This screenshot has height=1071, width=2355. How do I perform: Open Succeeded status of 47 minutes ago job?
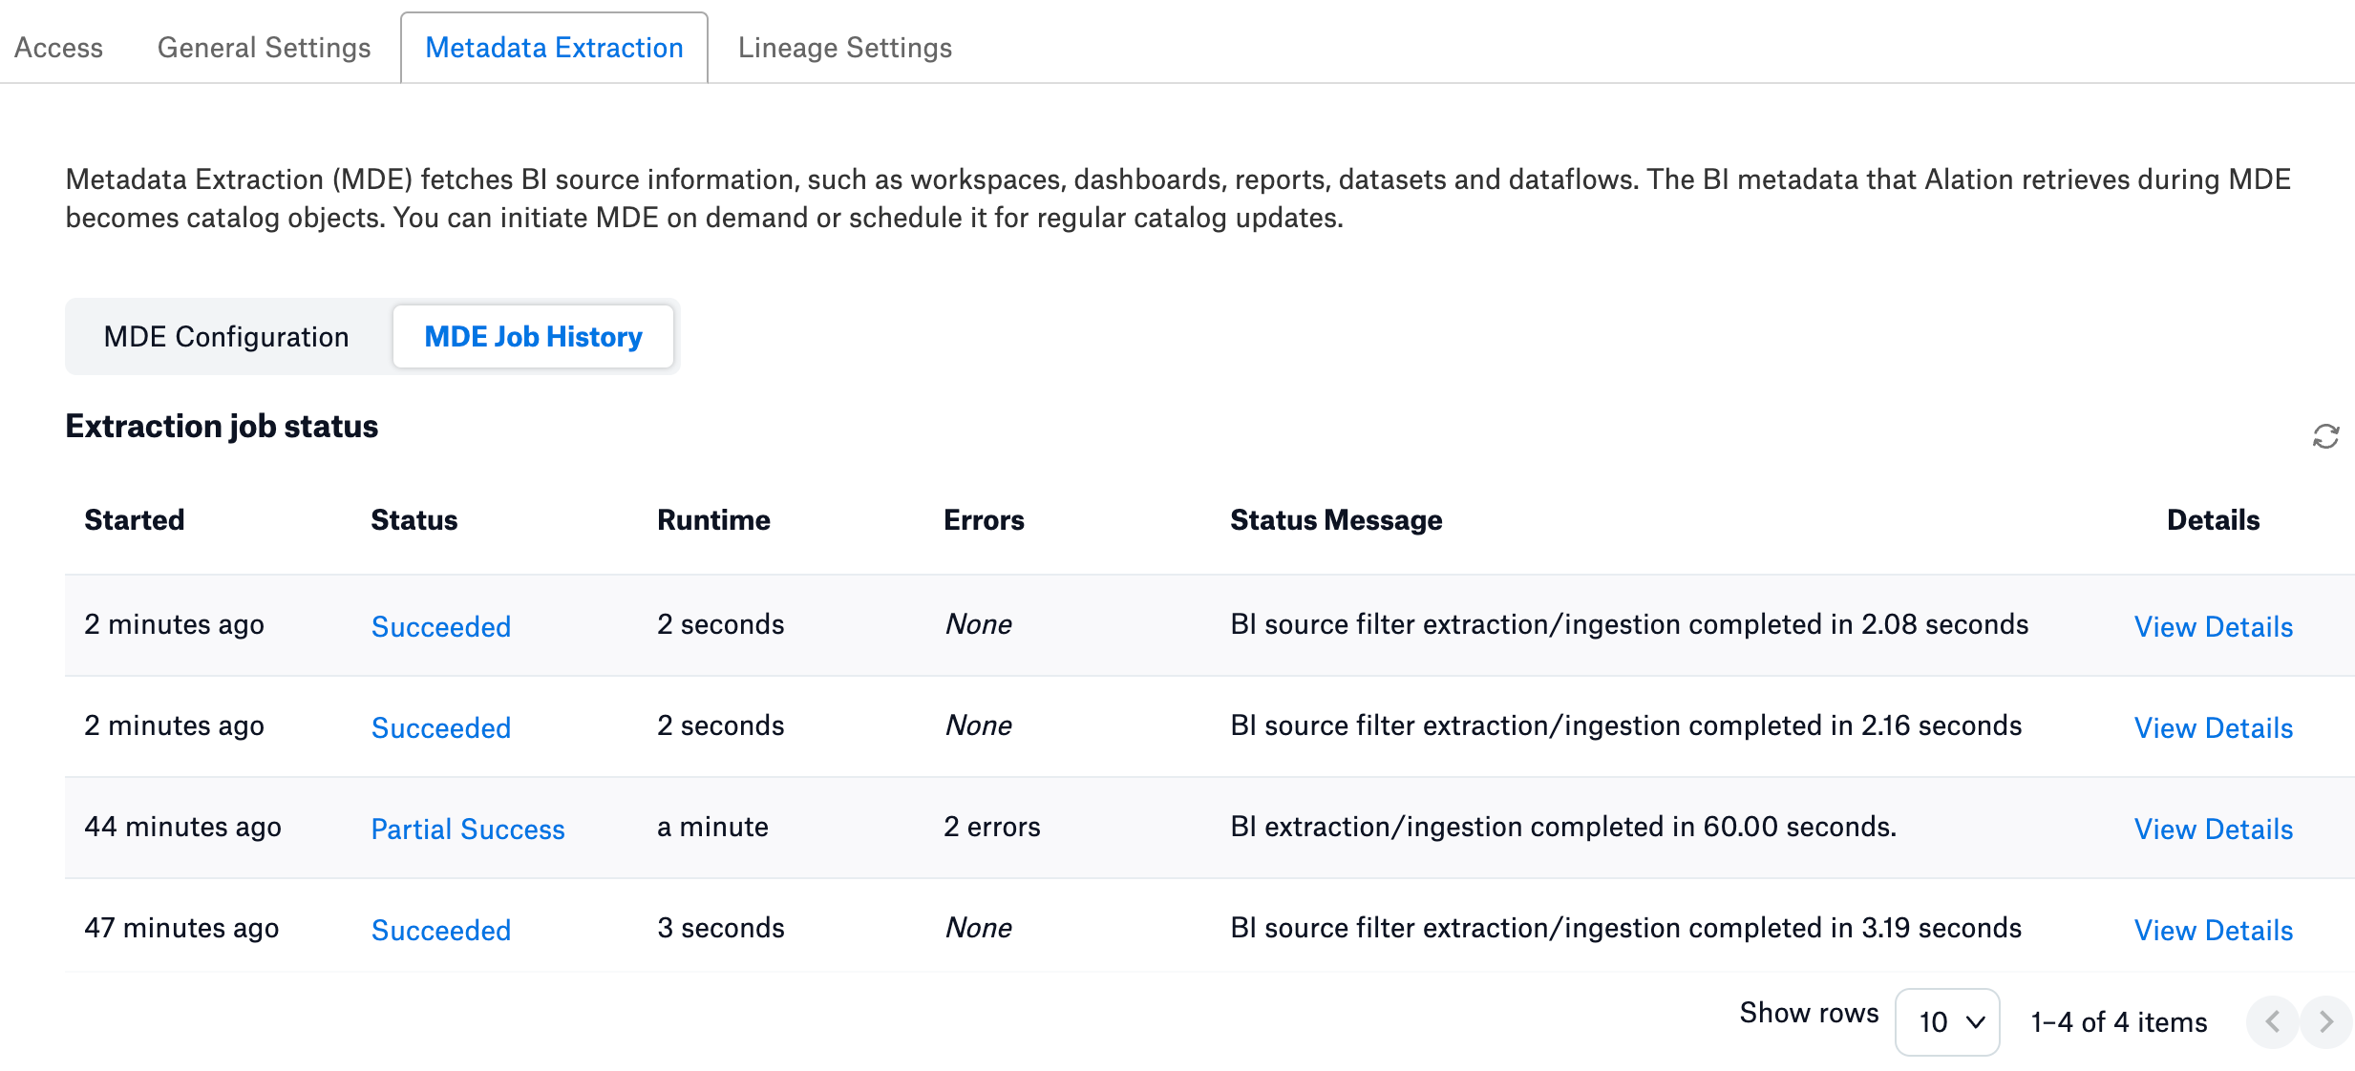(441, 931)
